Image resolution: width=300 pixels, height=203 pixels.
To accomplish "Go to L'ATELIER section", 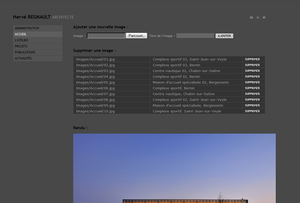I will click(38, 40).
